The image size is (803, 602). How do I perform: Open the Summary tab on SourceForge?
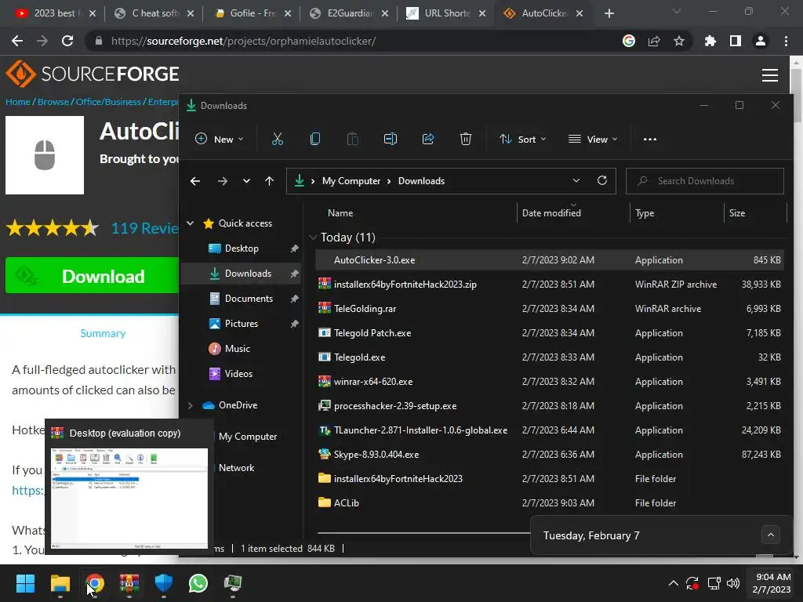point(103,333)
